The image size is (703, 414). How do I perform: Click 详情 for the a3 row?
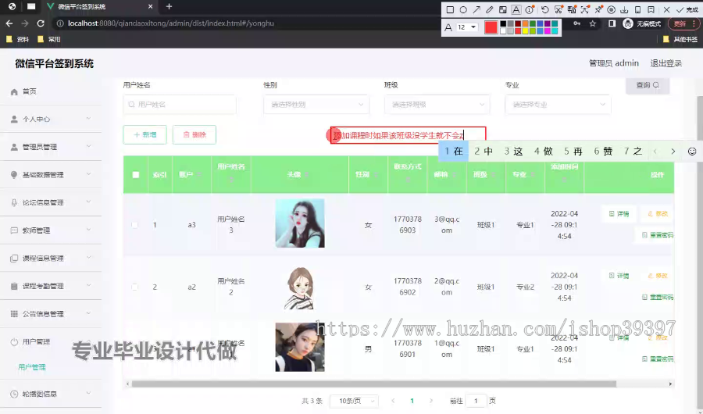619,214
